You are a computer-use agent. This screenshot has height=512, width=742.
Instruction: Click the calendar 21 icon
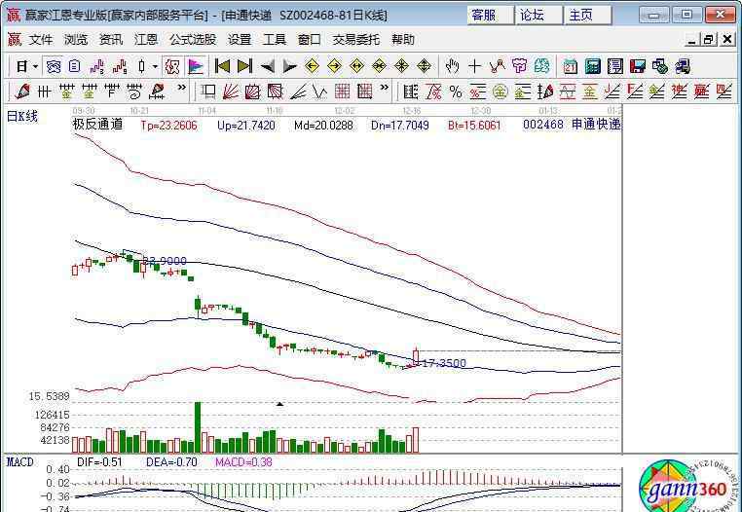[x=571, y=66]
